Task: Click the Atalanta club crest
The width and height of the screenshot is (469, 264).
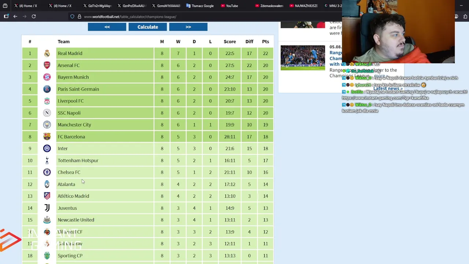Action: point(47,184)
